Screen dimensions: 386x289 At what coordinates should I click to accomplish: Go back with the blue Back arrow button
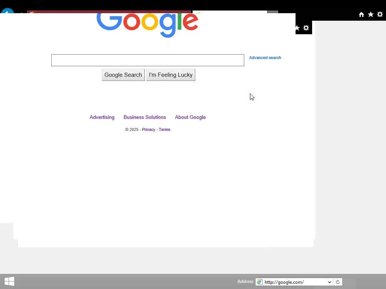8,11
